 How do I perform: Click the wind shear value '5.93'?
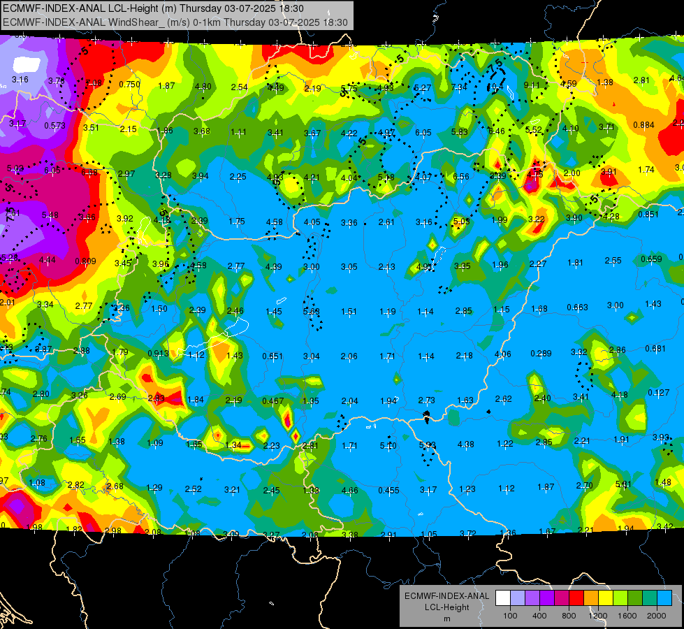click(x=427, y=444)
